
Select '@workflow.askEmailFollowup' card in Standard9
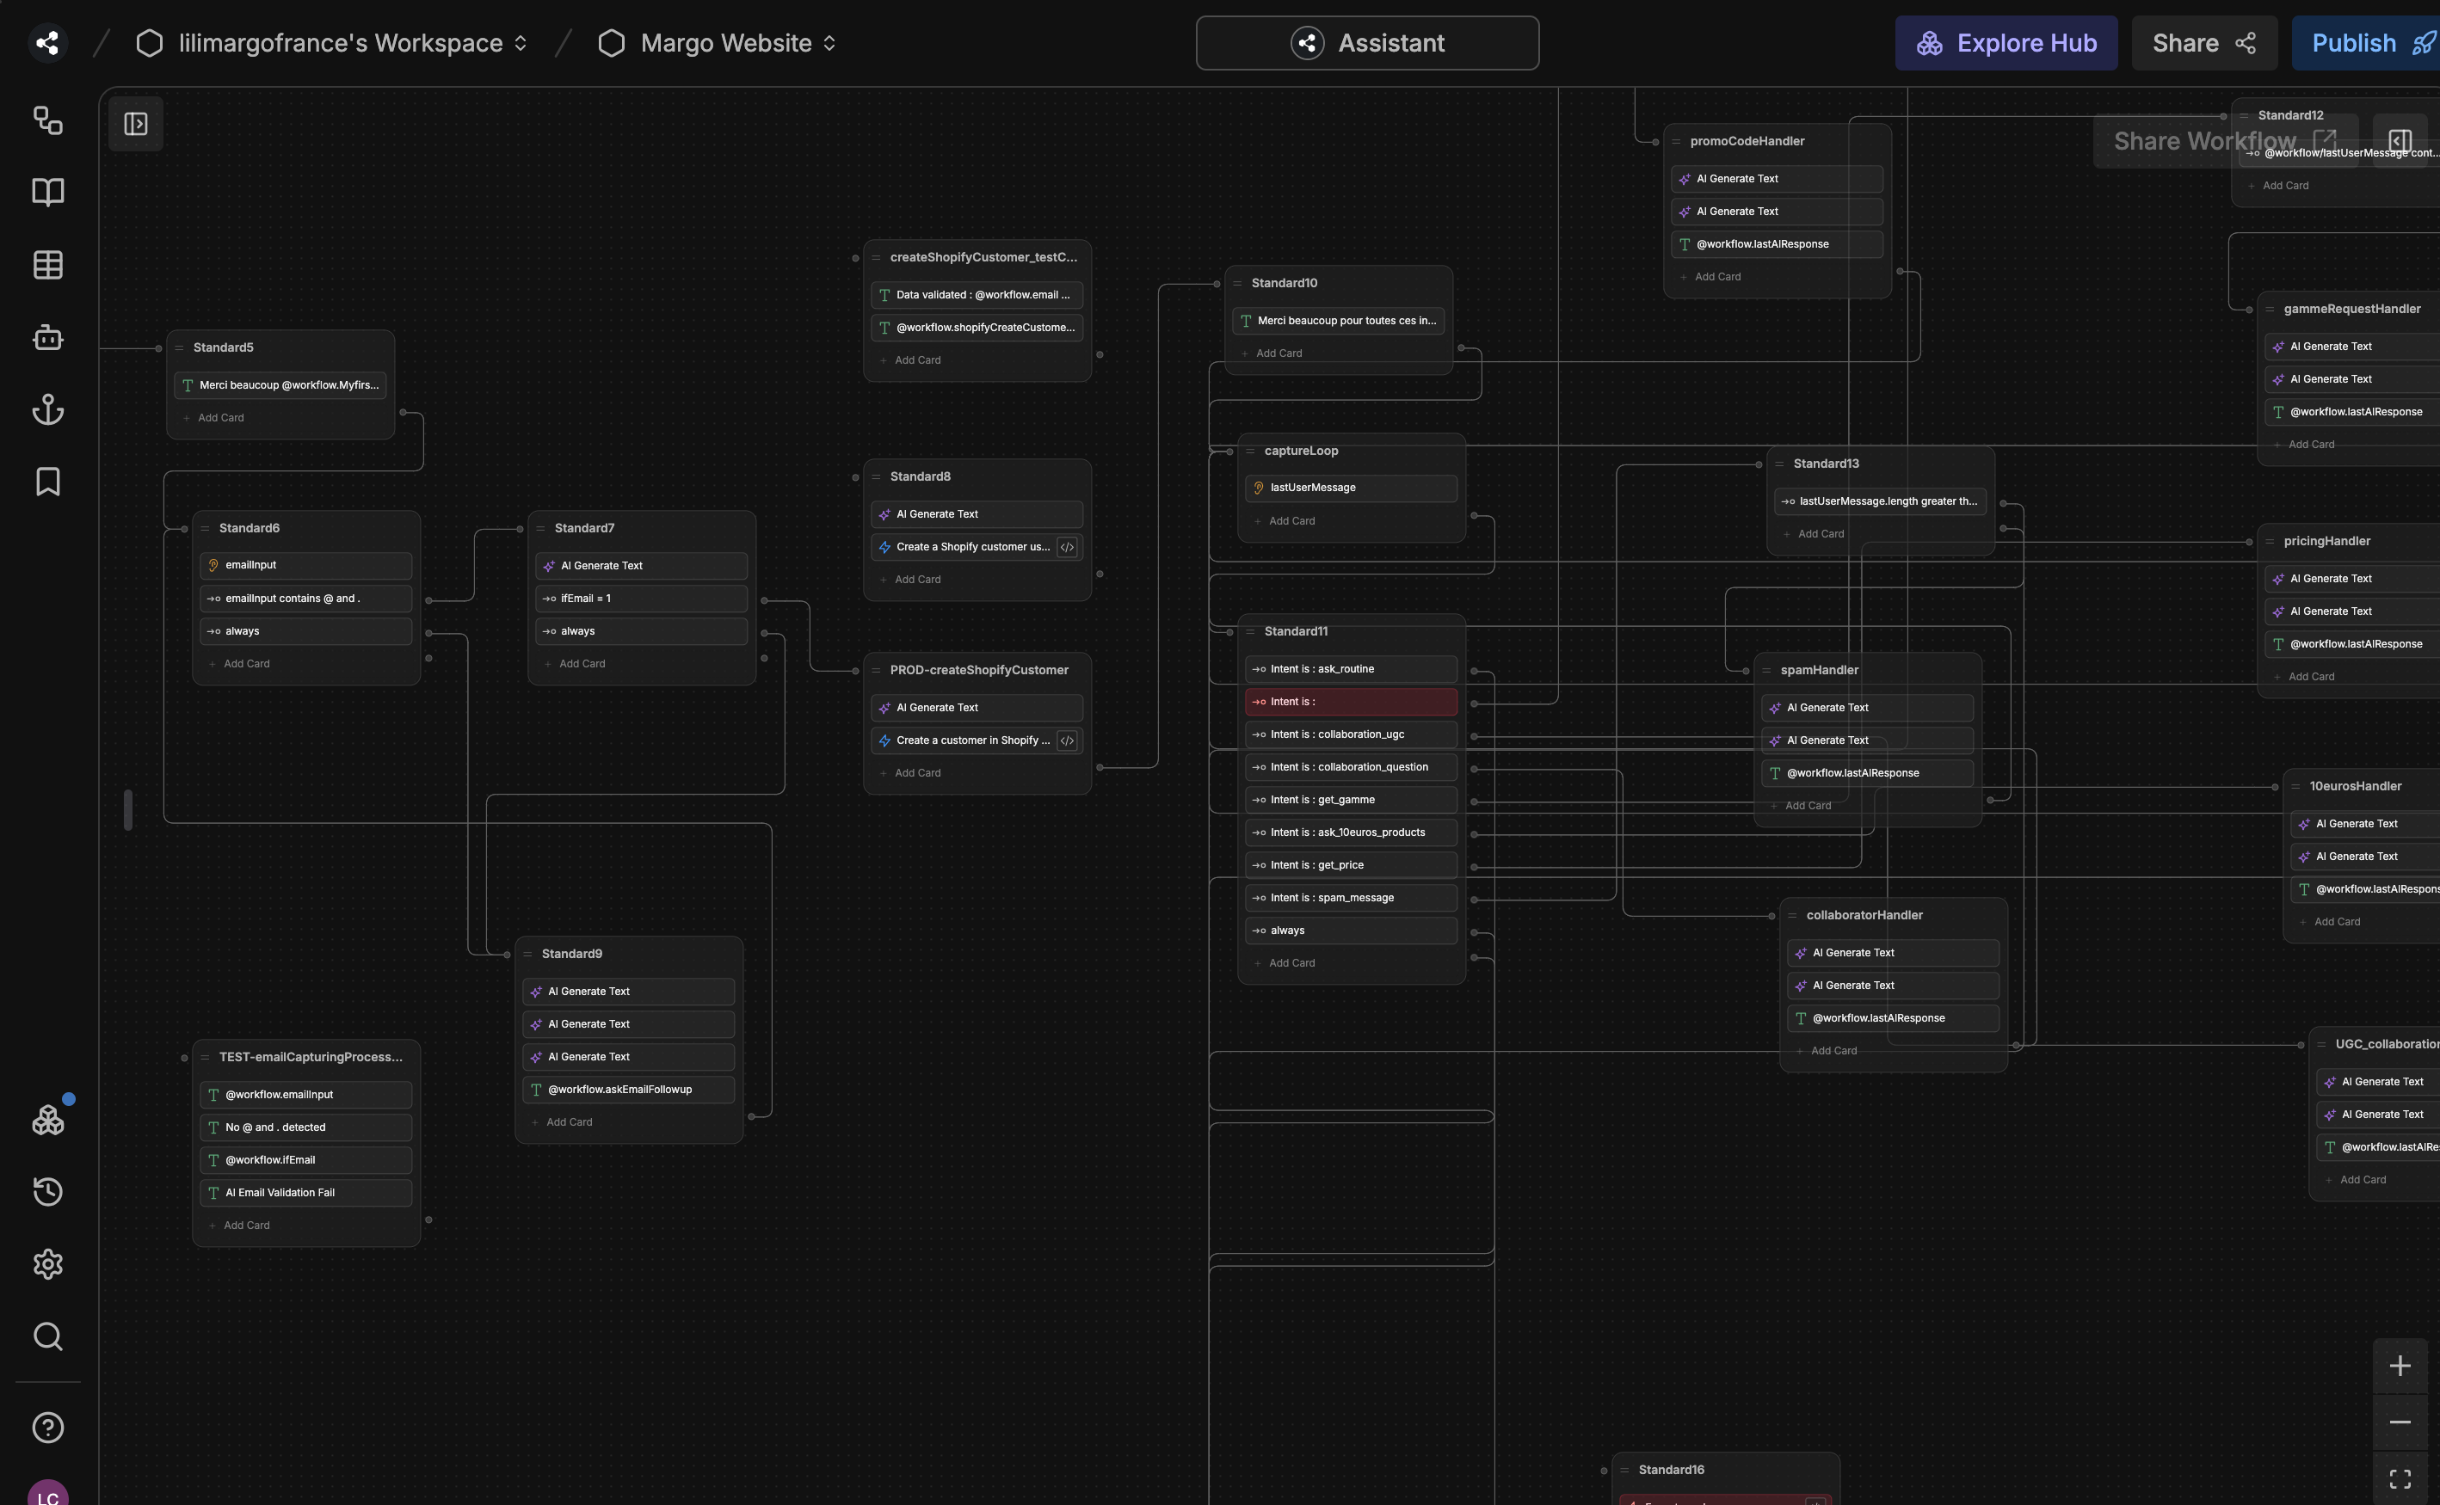click(629, 1090)
